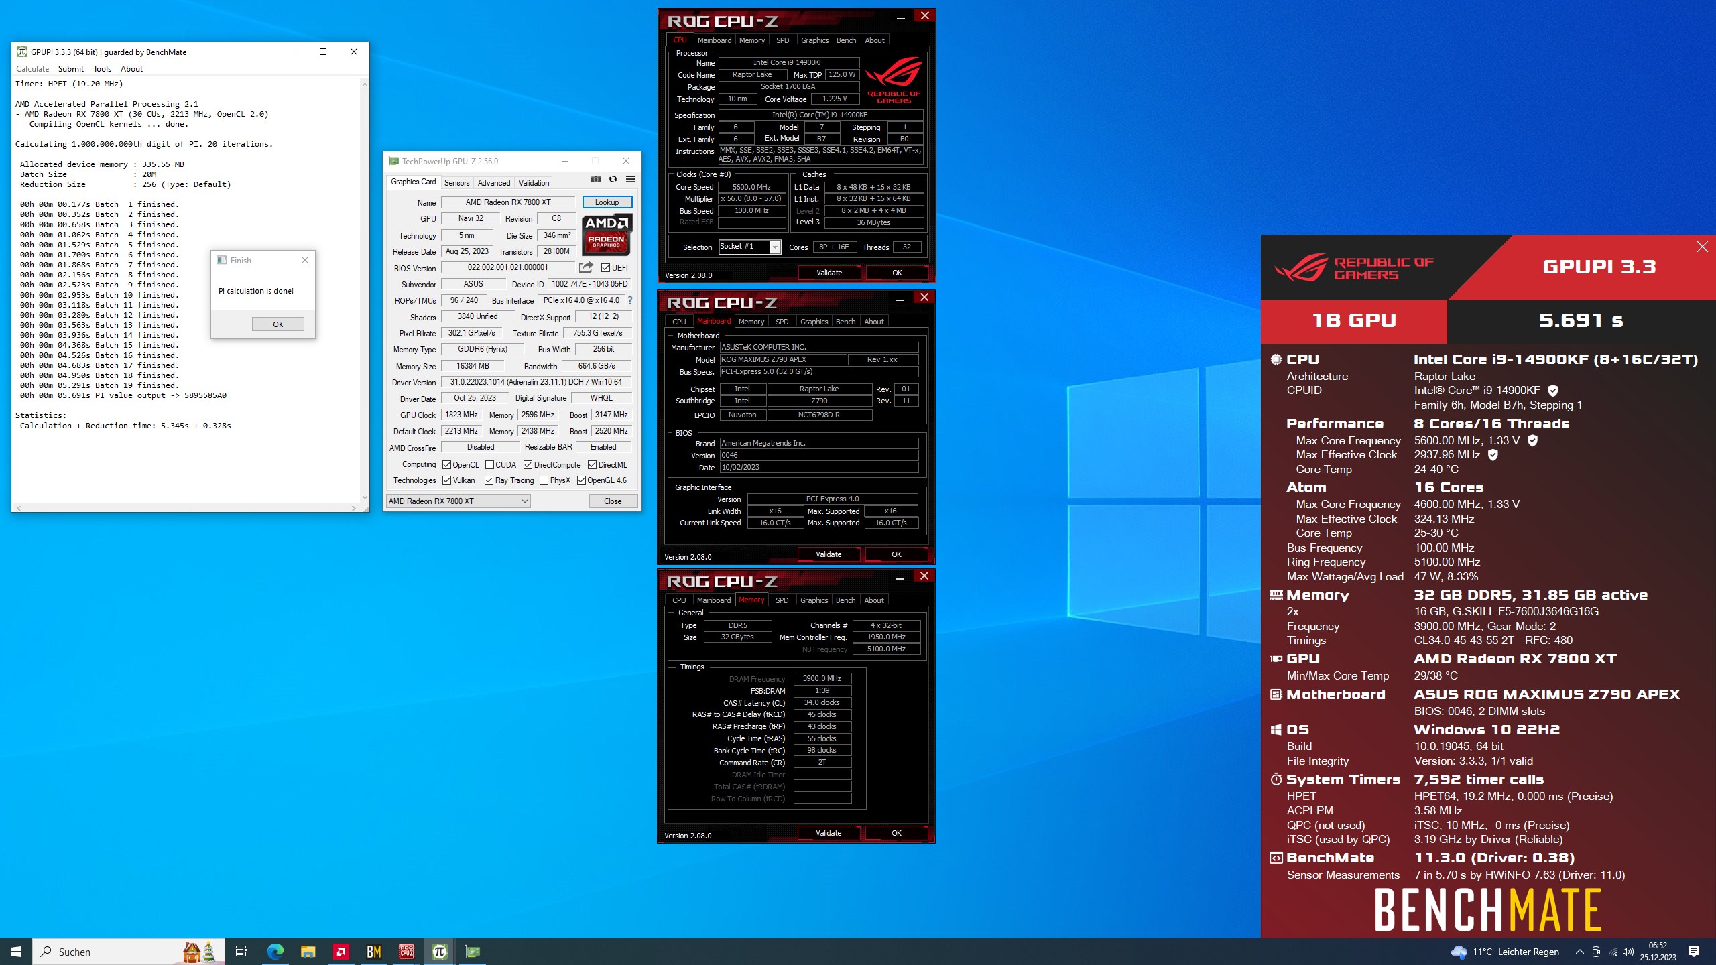Close the Finish dialog with X
Viewport: 1716px width, 965px height.
click(x=305, y=260)
